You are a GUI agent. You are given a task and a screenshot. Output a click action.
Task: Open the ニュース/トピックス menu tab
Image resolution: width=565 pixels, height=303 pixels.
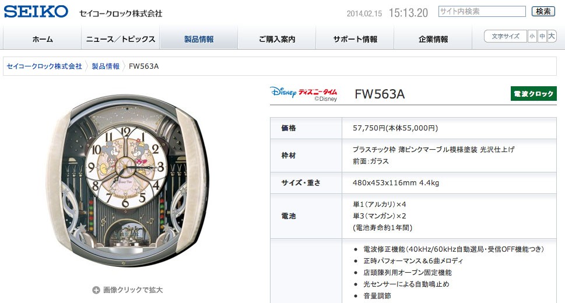click(121, 39)
